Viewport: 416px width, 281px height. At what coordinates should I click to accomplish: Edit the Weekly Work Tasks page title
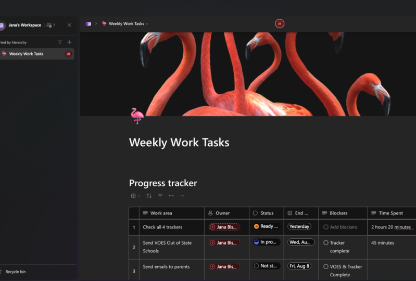(x=179, y=143)
